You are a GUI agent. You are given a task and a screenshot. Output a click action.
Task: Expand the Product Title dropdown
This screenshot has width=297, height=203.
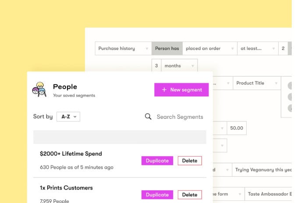coord(256,83)
